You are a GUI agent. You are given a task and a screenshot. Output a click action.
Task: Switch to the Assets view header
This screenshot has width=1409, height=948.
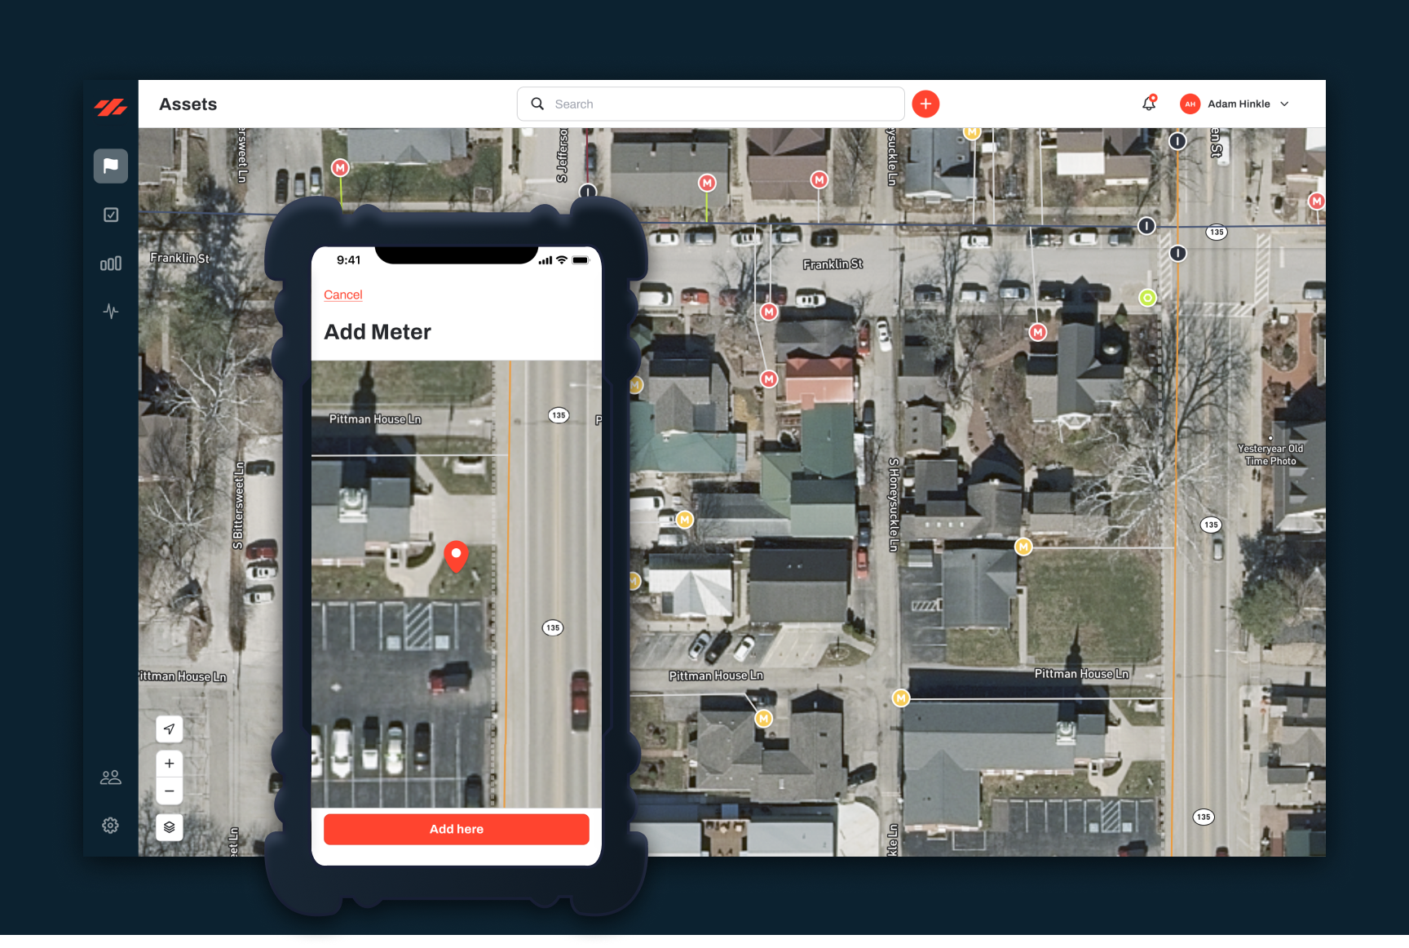188,104
